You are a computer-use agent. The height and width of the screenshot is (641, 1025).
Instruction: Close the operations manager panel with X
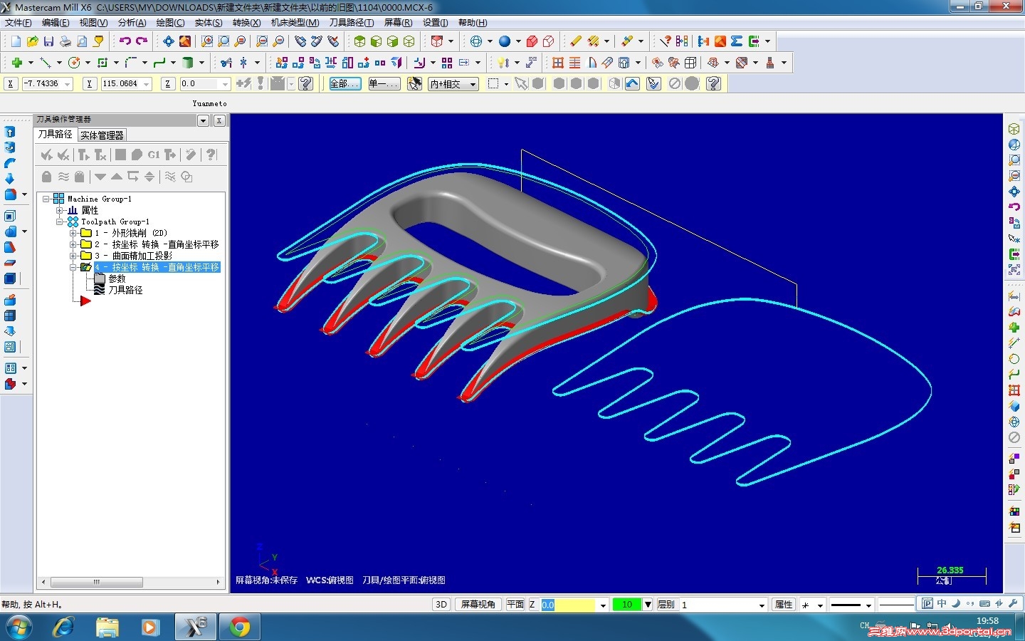click(219, 120)
